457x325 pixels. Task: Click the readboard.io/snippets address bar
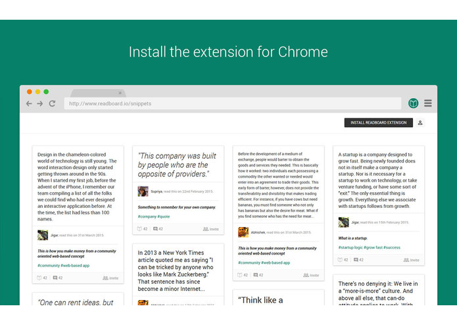[x=233, y=103]
